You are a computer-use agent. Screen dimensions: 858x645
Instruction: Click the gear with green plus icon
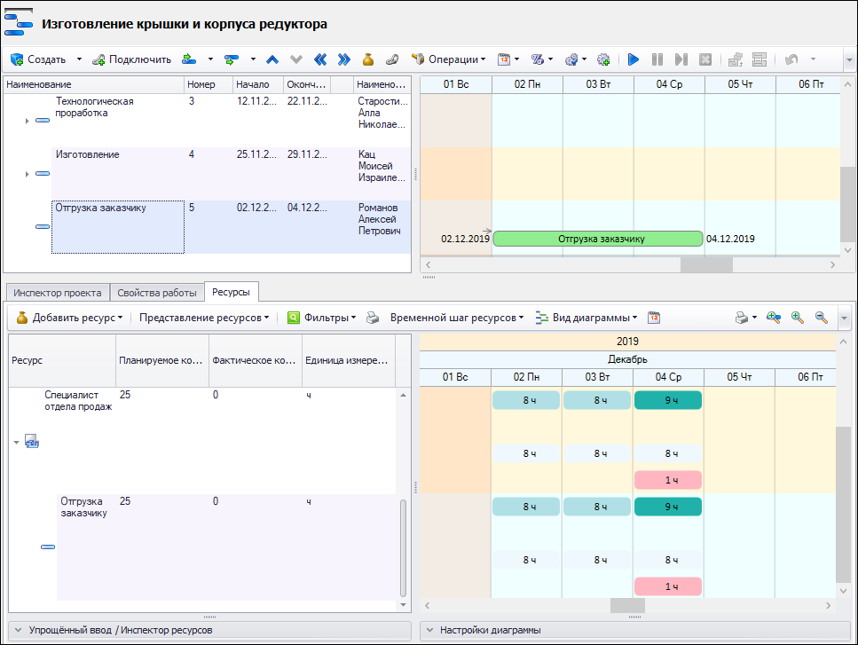(x=603, y=59)
